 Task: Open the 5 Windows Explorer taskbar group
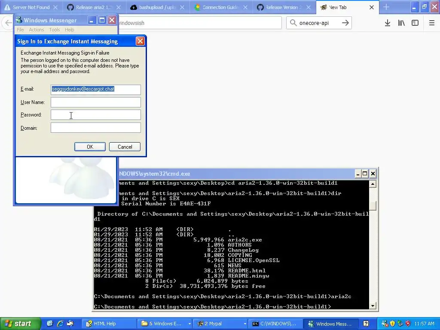(165, 324)
